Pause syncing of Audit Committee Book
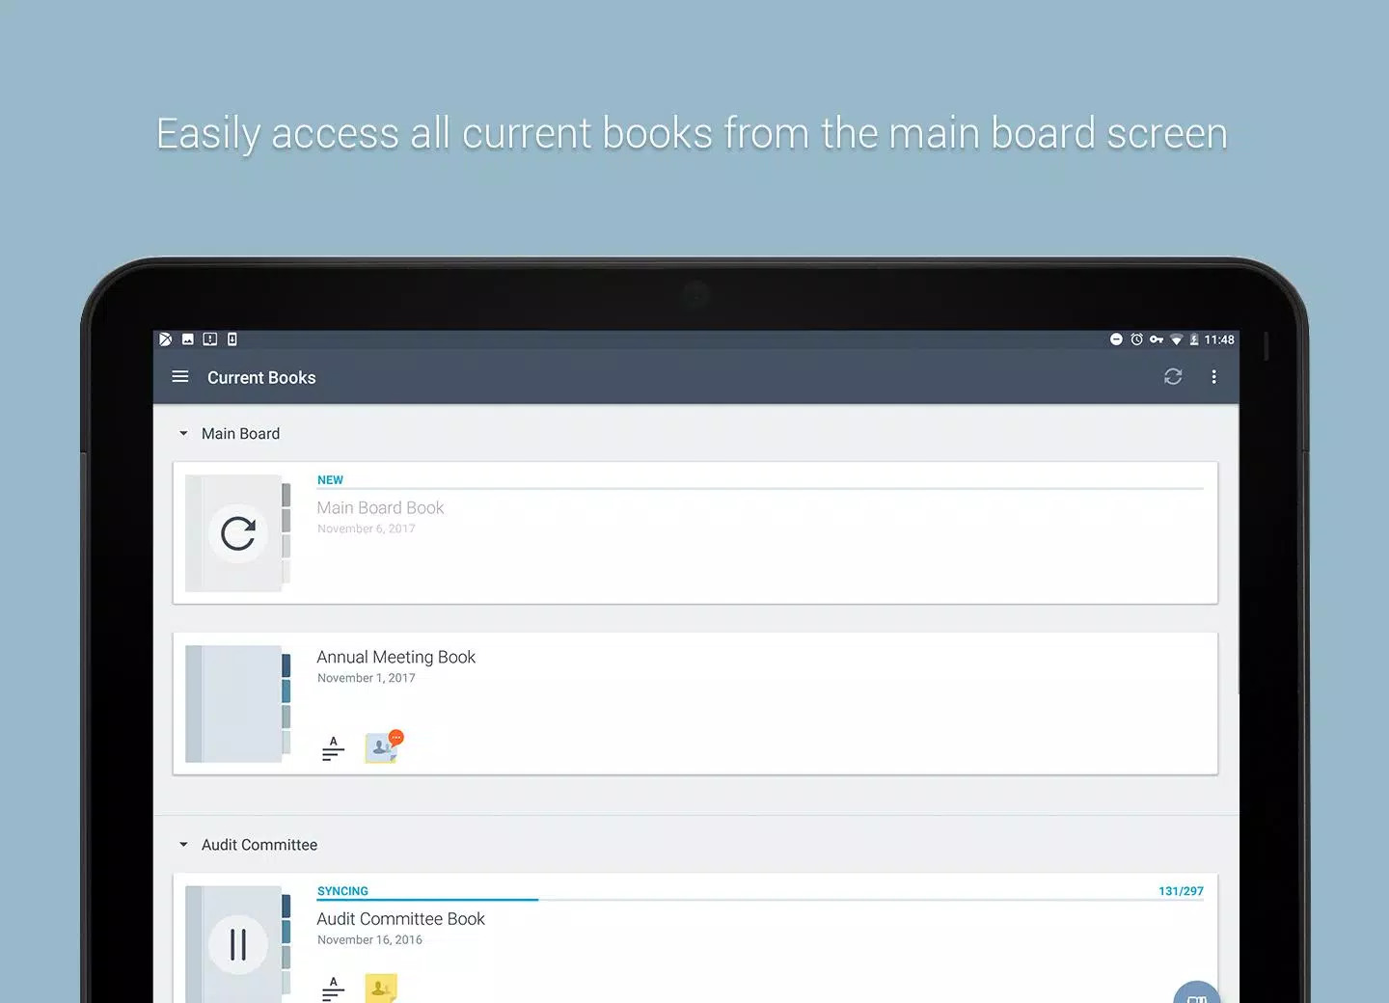Screen dimensions: 1389x1003 238,944
